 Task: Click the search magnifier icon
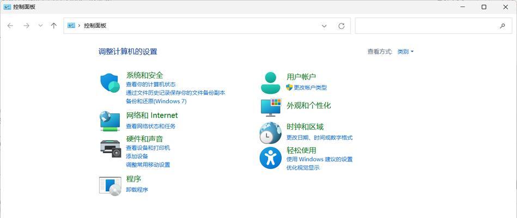pyautogui.click(x=502, y=26)
